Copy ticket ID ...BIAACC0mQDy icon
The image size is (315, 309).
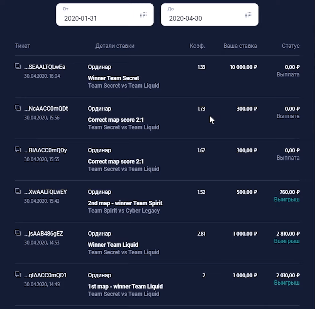(18, 149)
